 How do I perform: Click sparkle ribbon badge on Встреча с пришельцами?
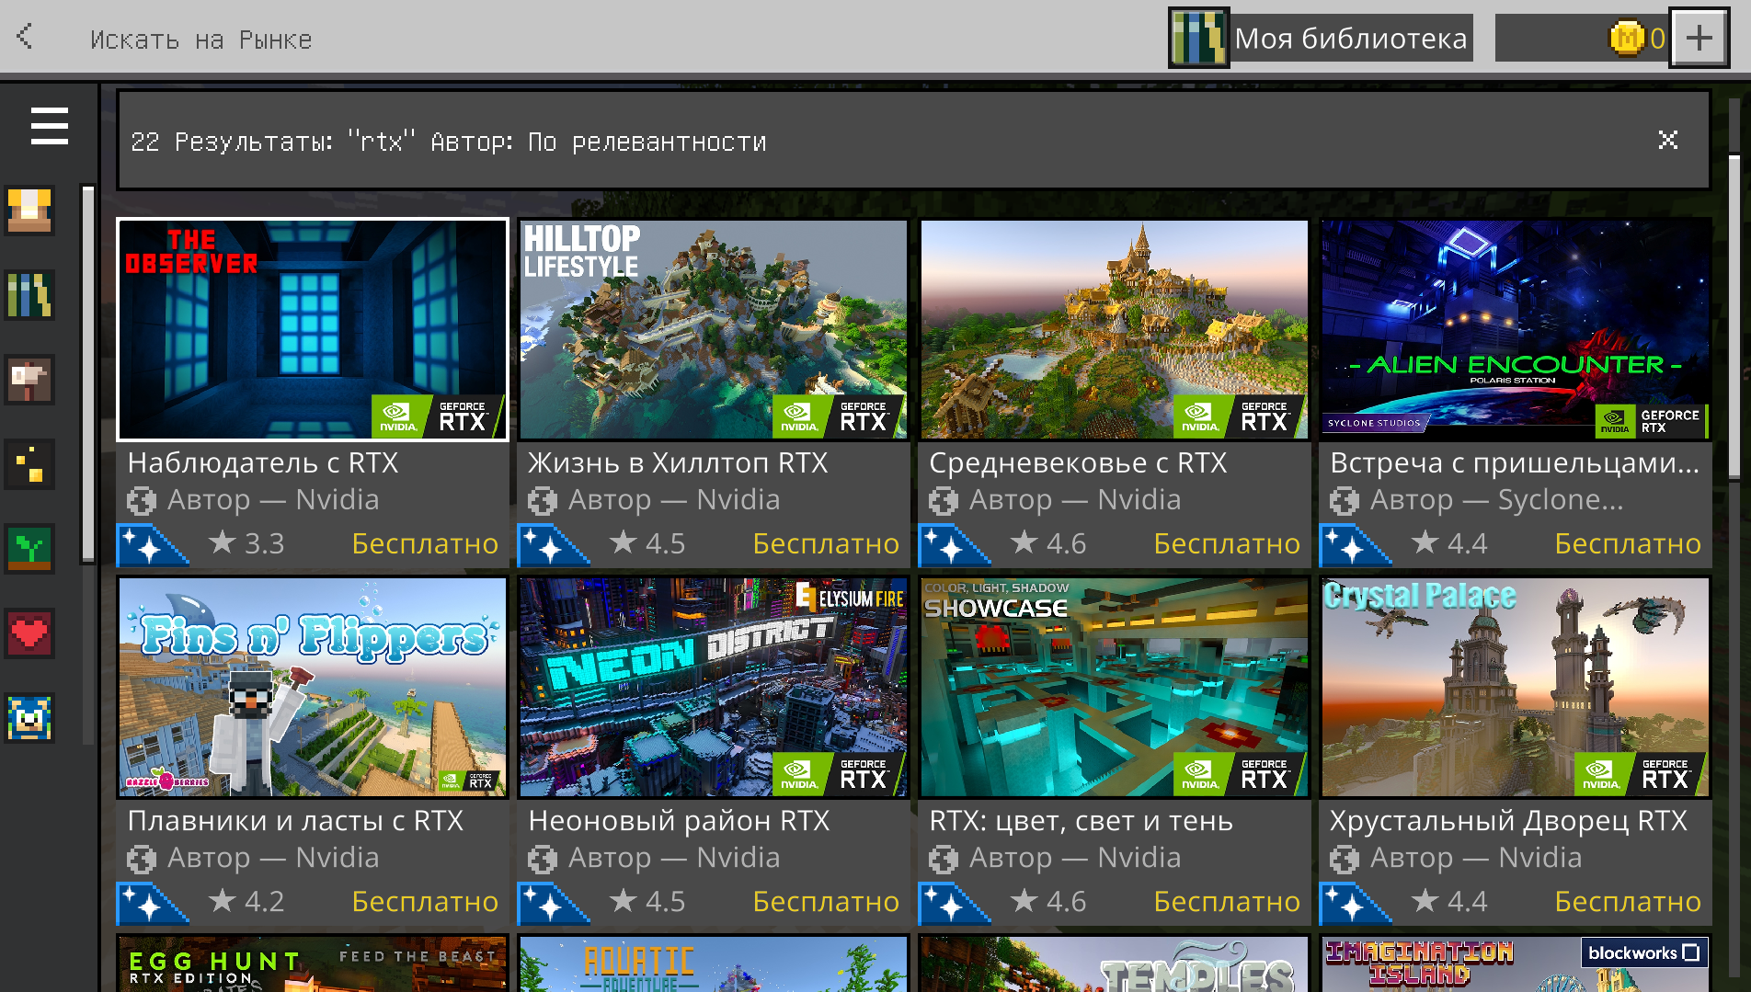1354,544
